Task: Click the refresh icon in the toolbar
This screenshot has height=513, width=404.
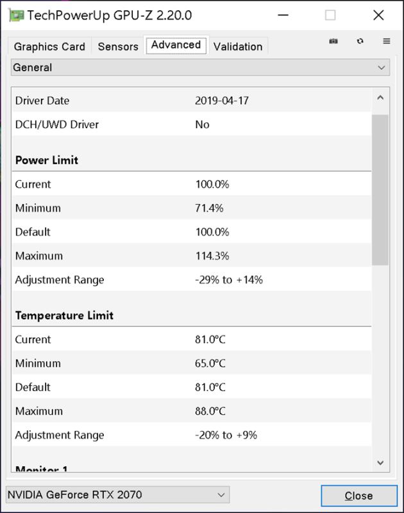Action: click(360, 41)
